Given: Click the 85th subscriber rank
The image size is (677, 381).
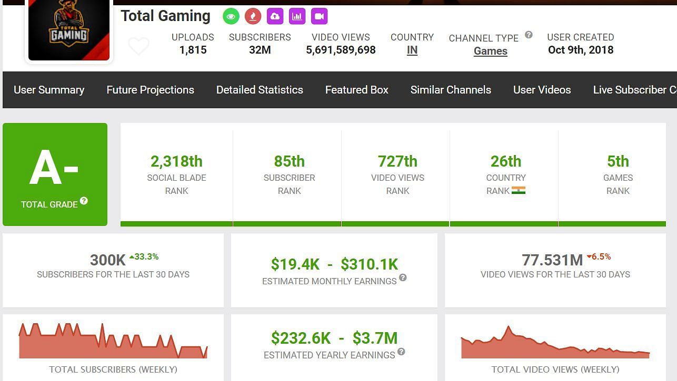Looking at the screenshot, I should 290,161.
